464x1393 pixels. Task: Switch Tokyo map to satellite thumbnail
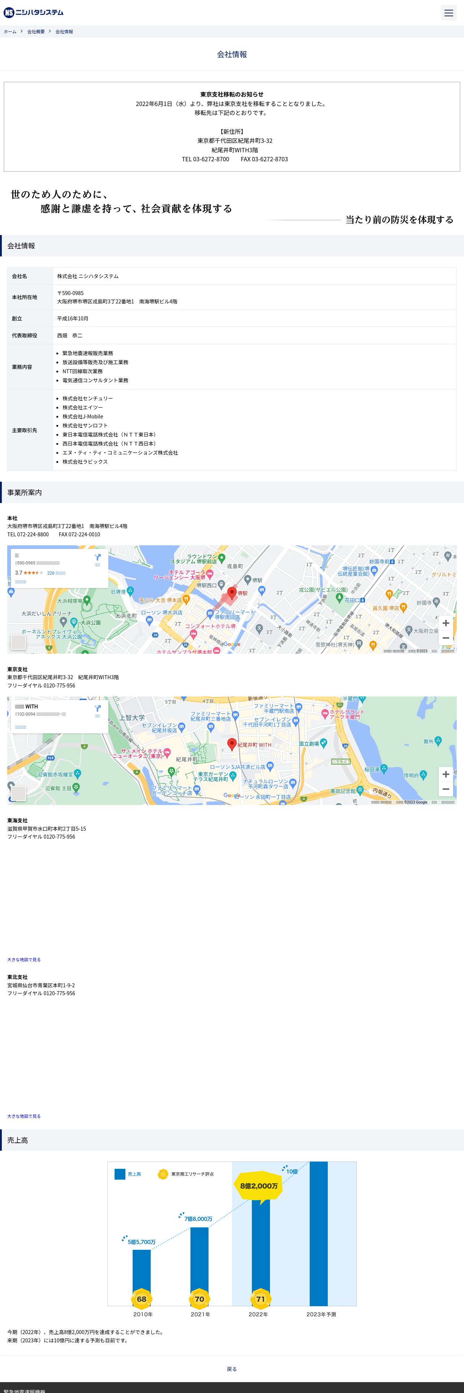(18, 793)
